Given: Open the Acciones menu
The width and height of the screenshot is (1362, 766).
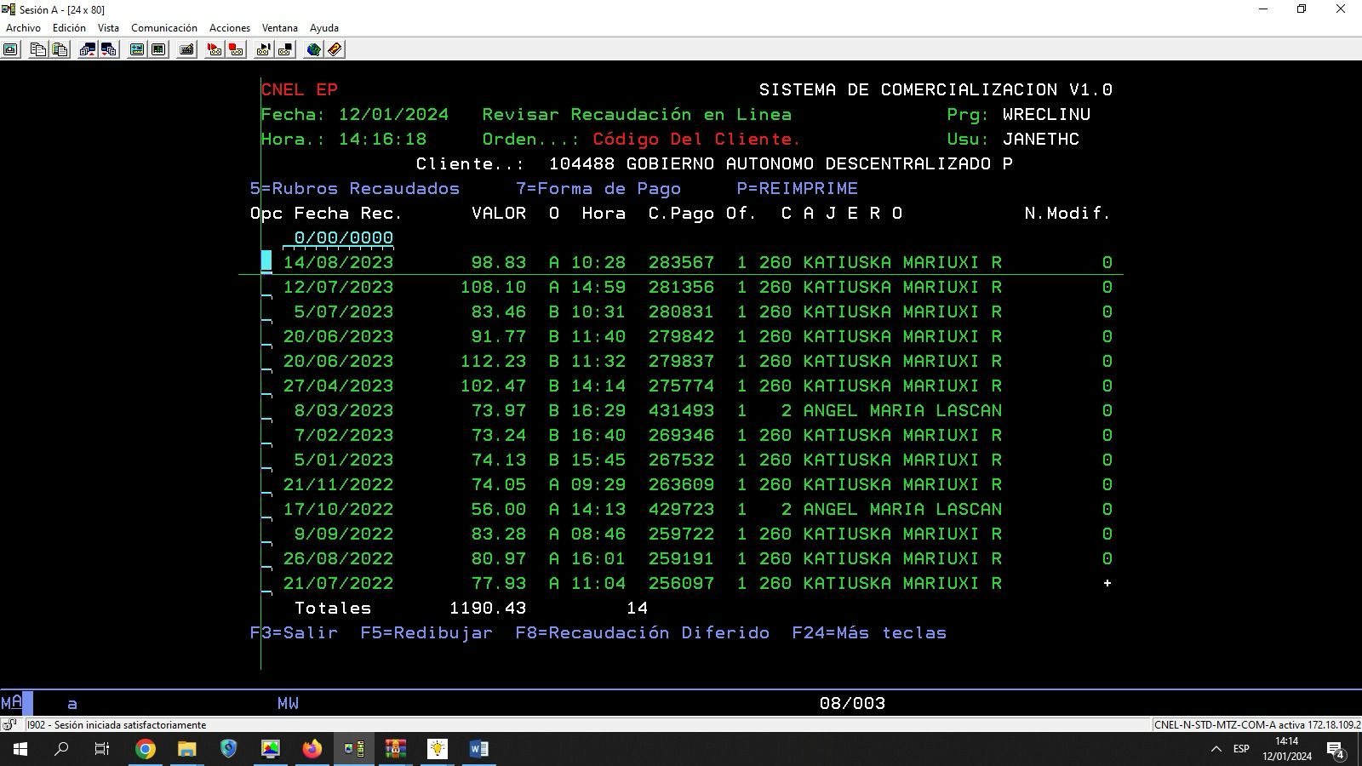Looking at the screenshot, I should [229, 28].
